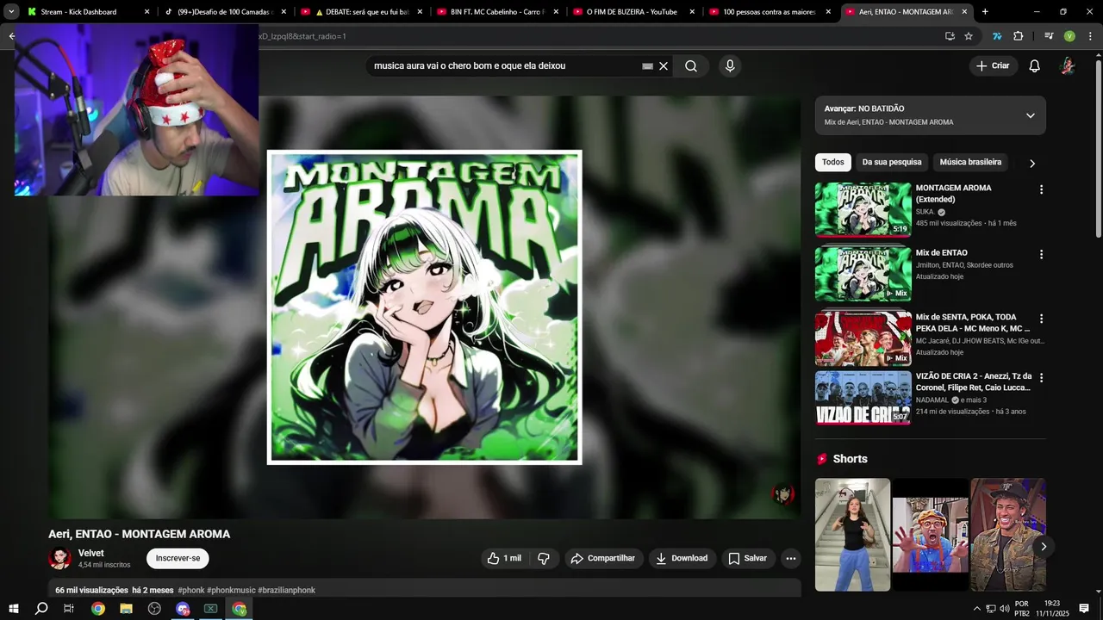The height and width of the screenshot is (620, 1103).
Task: Open on-screen keyboard in search box
Action: pyautogui.click(x=647, y=66)
